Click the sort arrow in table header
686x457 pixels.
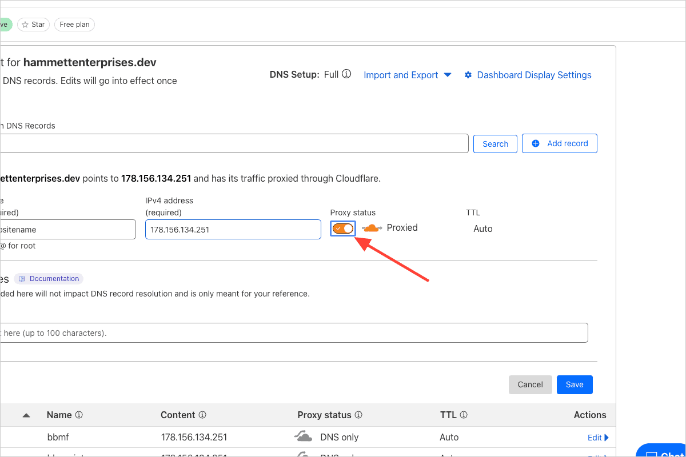click(x=26, y=415)
